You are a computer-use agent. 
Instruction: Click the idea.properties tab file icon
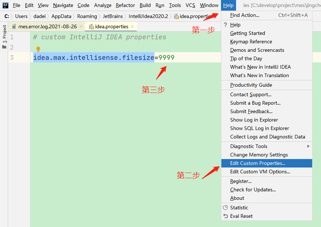click(91, 26)
